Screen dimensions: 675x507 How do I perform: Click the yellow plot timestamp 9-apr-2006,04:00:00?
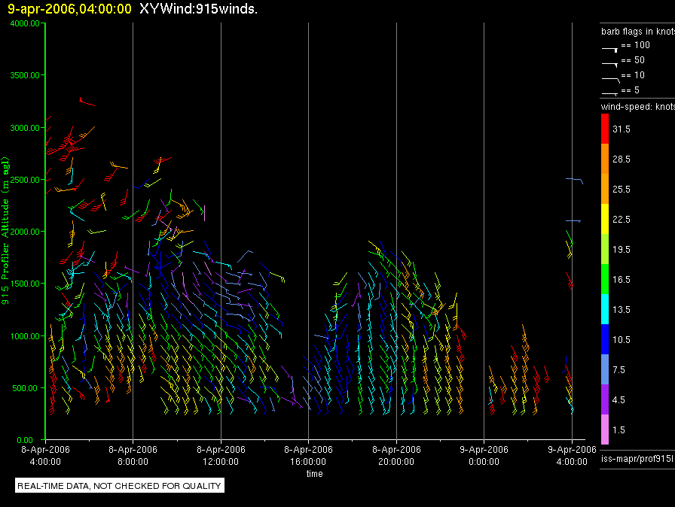[69, 8]
